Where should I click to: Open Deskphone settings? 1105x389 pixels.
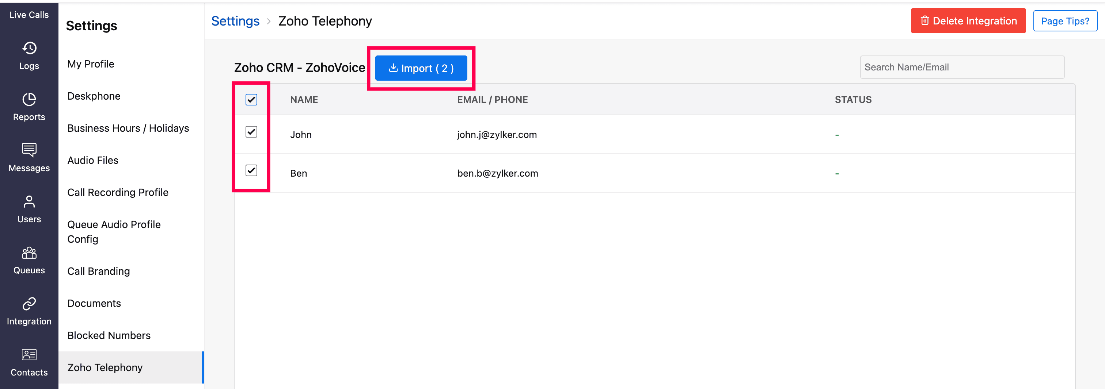(x=94, y=96)
